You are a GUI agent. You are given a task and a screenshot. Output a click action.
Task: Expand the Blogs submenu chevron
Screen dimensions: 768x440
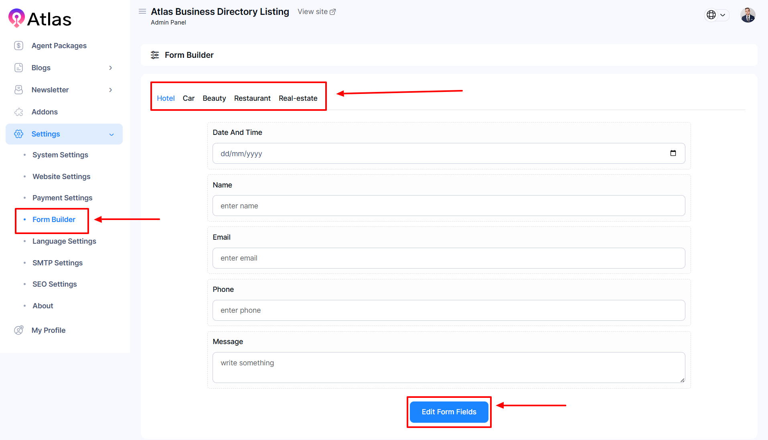pyautogui.click(x=111, y=68)
